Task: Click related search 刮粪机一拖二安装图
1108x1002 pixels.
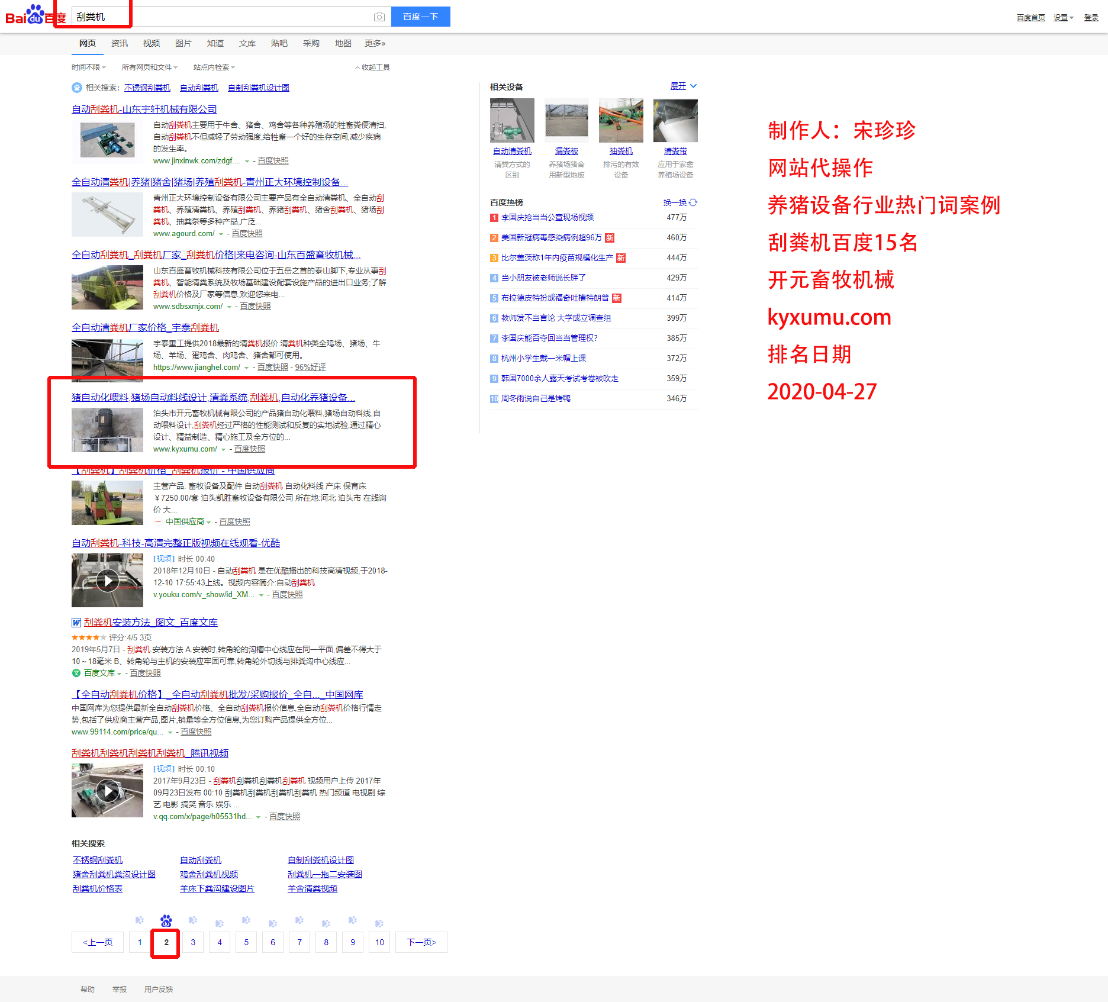Action: [325, 875]
